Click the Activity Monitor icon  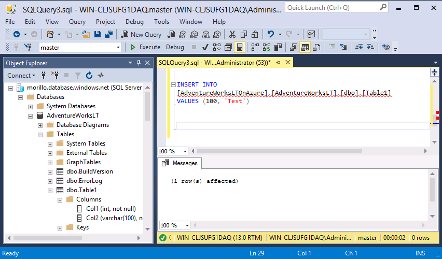(311, 34)
